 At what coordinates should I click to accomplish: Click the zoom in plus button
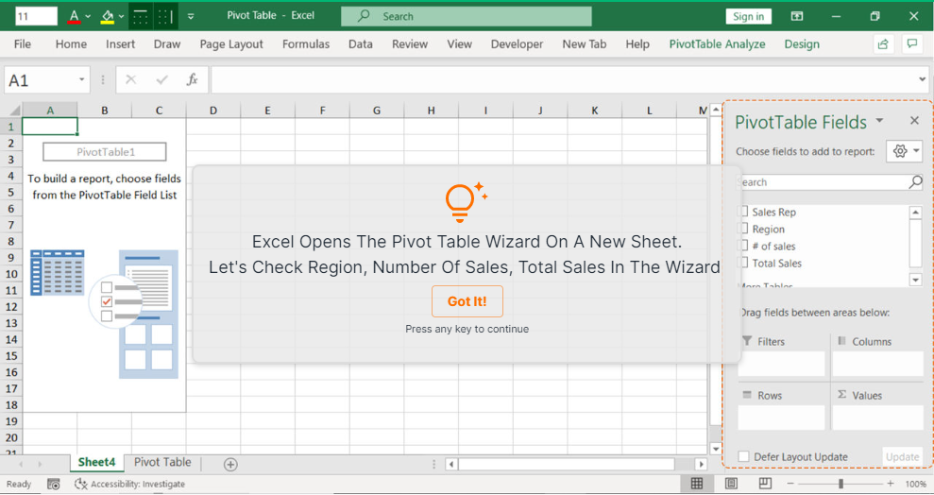(891, 484)
